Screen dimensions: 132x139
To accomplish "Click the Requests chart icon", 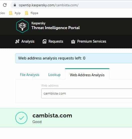I will pyautogui.click(x=45, y=41).
